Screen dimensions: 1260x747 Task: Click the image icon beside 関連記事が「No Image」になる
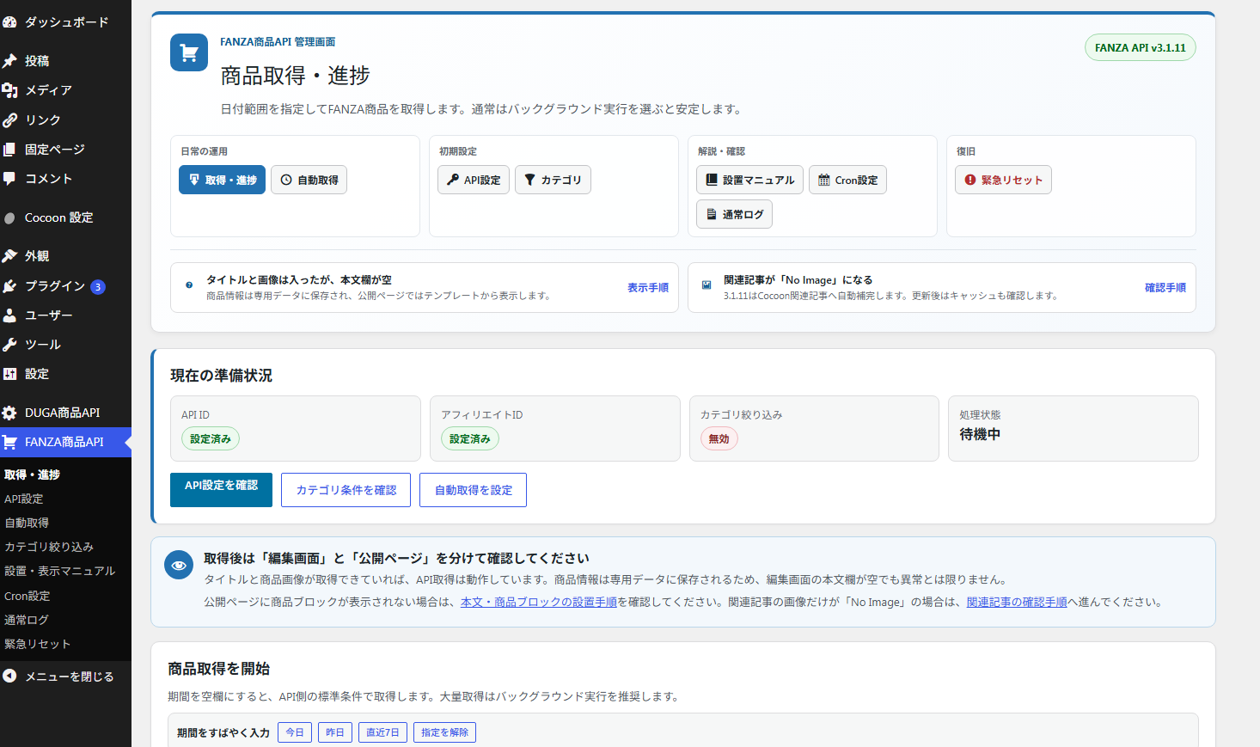pyautogui.click(x=706, y=285)
